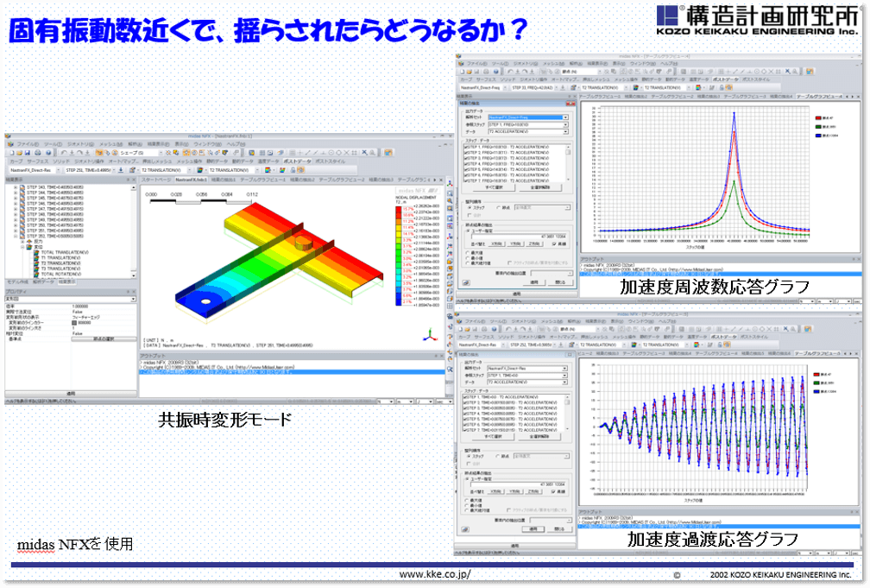Viewport: 870px width, 588px height.
Task: Select 最大値 radio in frequency extraction dialog
Action: (467, 253)
